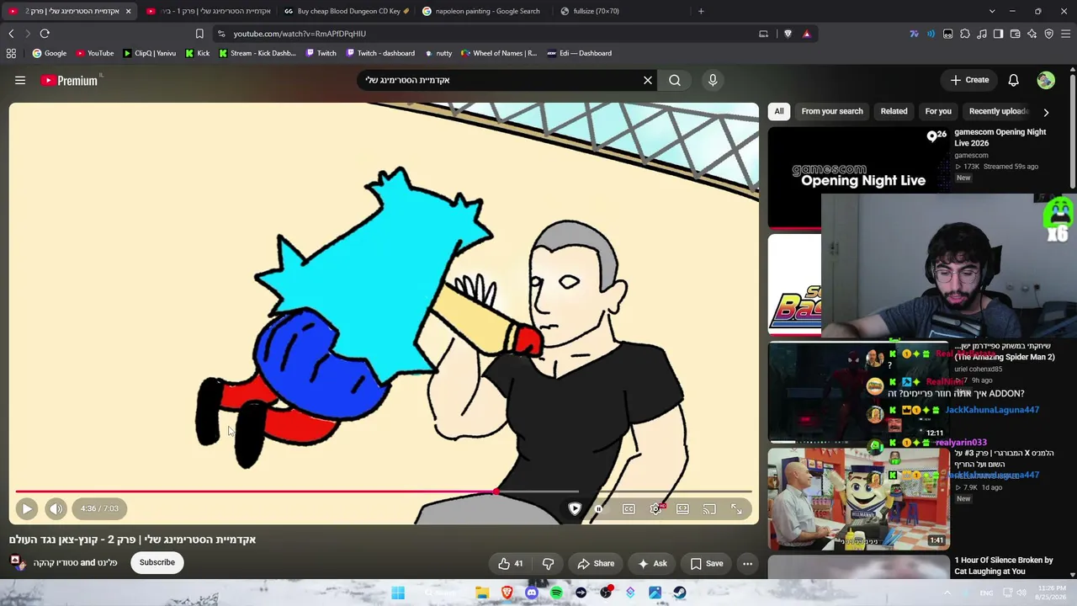Like the video with 41 likes
The width and height of the screenshot is (1077, 606).
510,563
